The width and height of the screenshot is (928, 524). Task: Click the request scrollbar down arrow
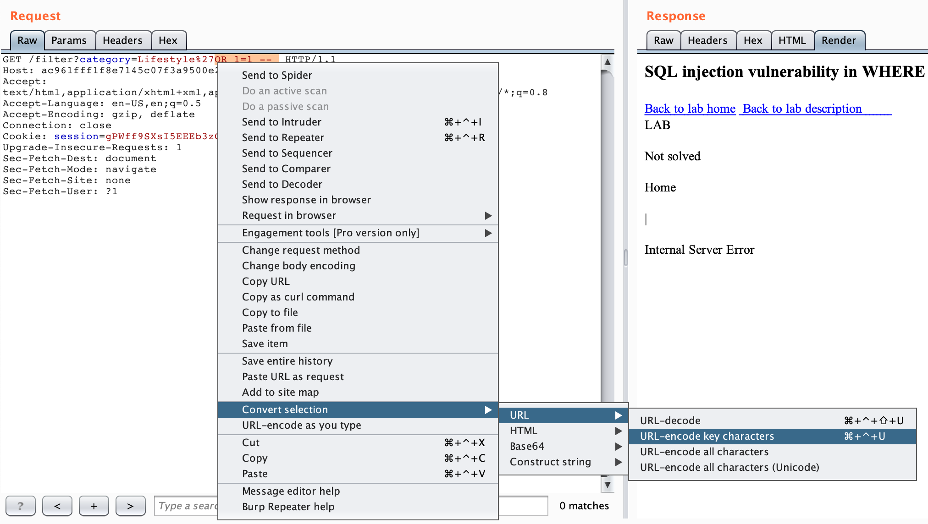[x=607, y=485]
